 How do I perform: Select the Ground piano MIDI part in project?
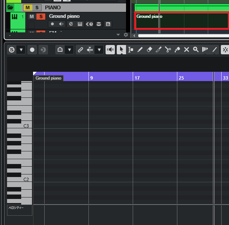182,20
